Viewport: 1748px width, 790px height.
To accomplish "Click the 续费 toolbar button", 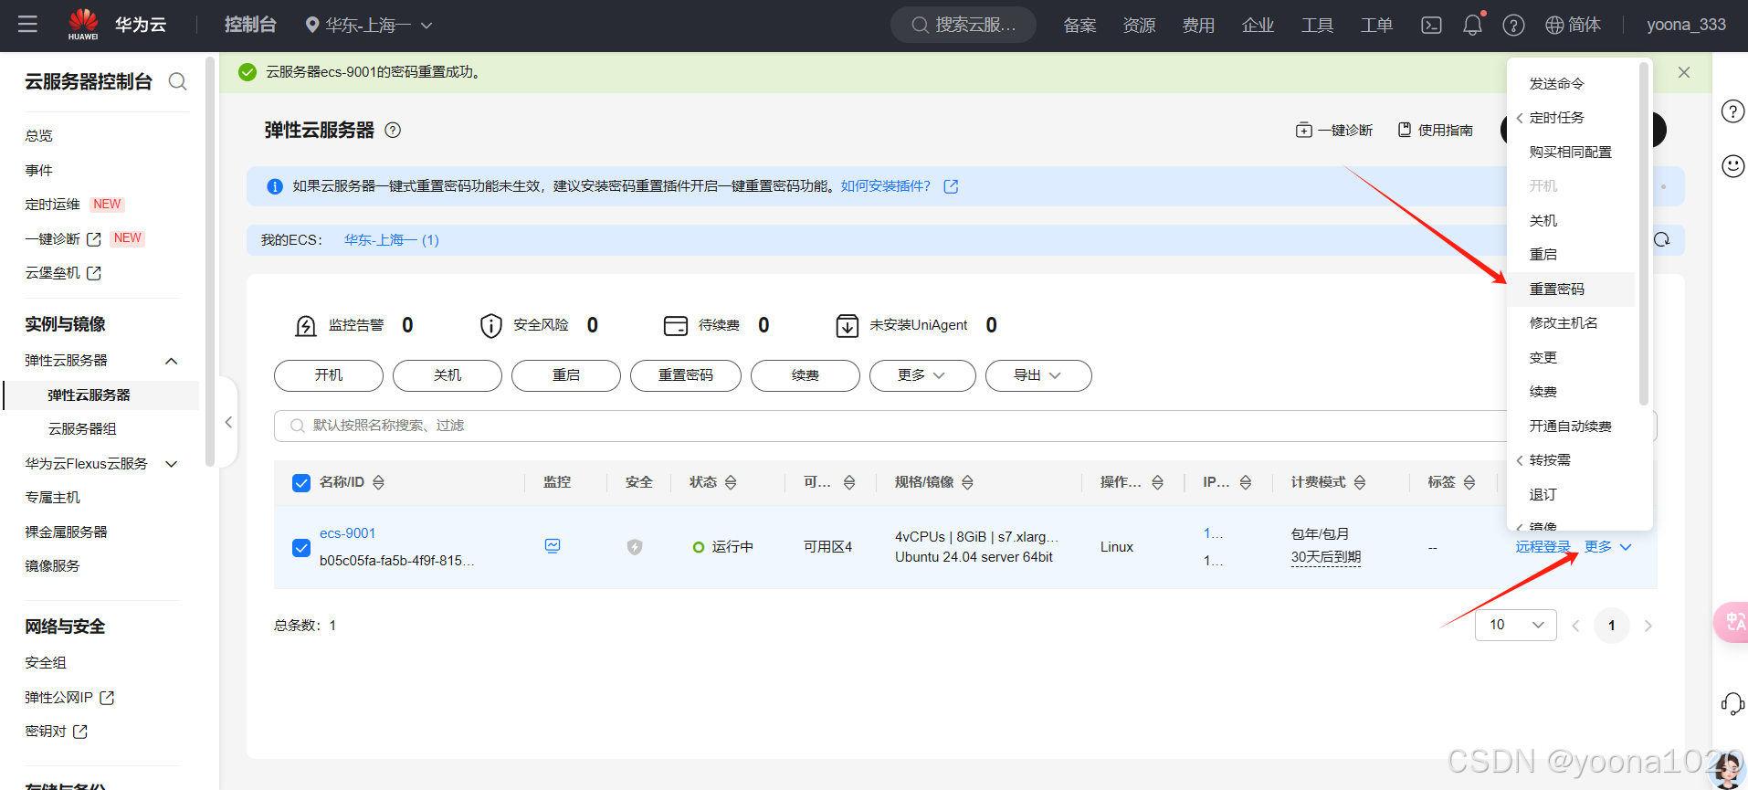I will click(805, 375).
